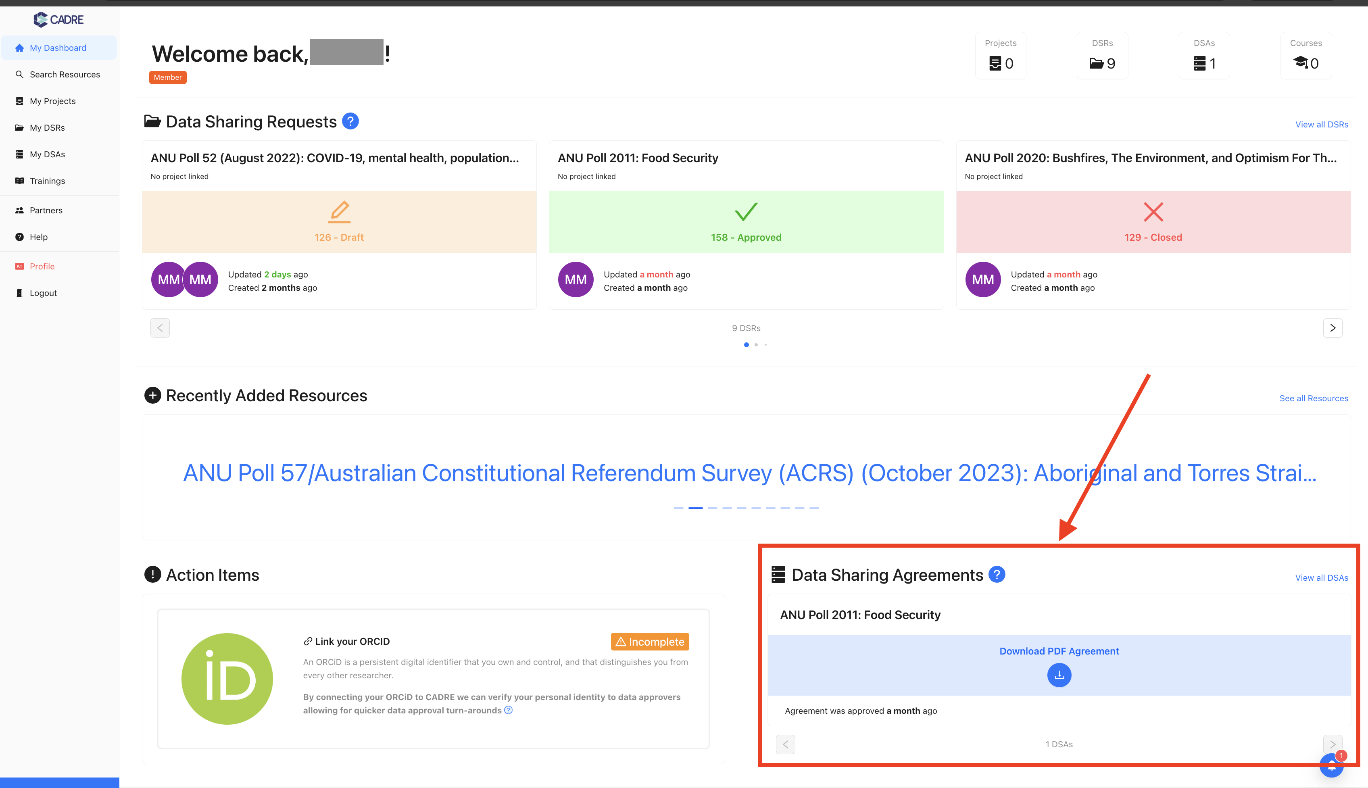Open My DSAs in sidebar
The width and height of the screenshot is (1368, 788).
click(47, 154)
